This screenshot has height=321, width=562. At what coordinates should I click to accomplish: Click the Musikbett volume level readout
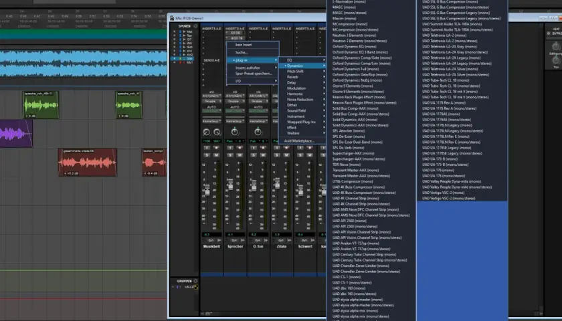pos(211,235)
